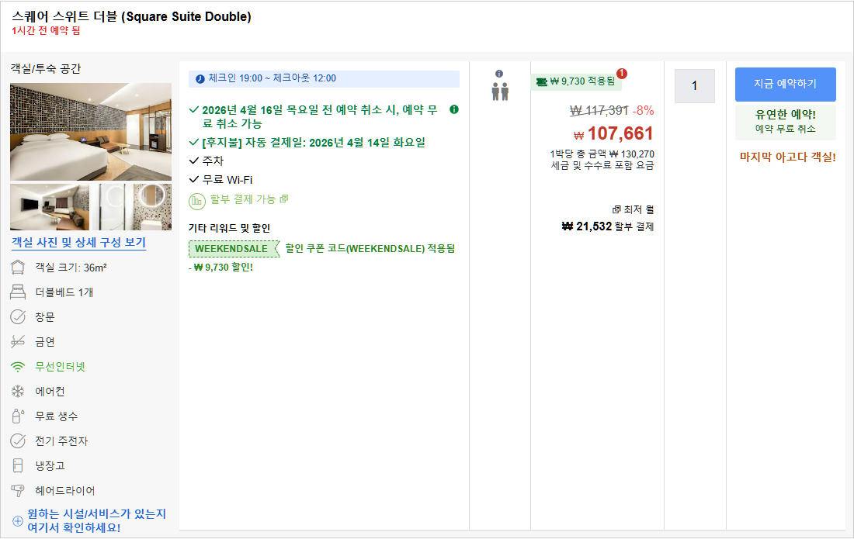Image resolution: width=854 pixels, height=539 pixels.
Task: Click the check icon next to 창문
Action: pyautogui.click(x=18, y=317)
